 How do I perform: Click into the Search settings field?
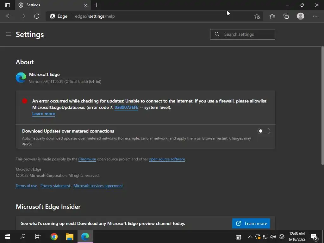click(x=242, y=34)
